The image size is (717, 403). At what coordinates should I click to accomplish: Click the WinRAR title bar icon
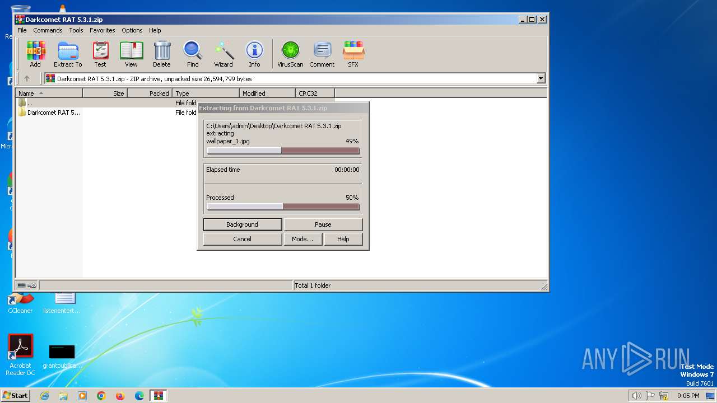point(20,19)
